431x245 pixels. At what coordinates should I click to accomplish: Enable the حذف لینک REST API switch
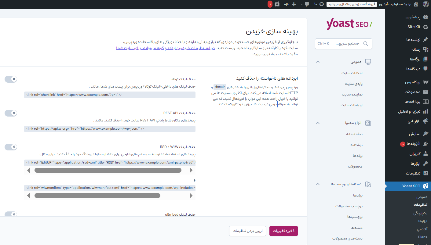coord(11,113)
